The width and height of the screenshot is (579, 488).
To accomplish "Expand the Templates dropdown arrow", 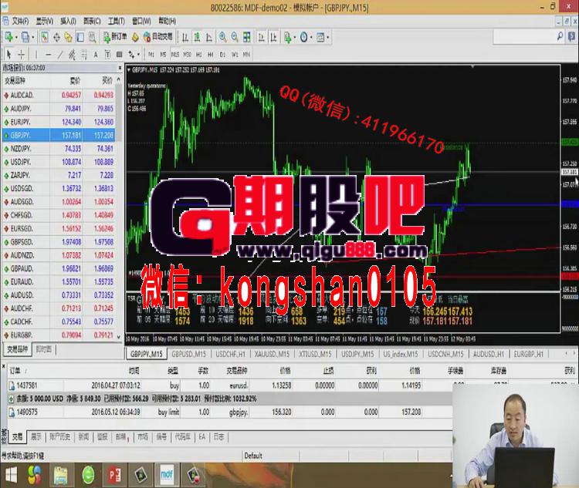I will (x=328, y=37).
